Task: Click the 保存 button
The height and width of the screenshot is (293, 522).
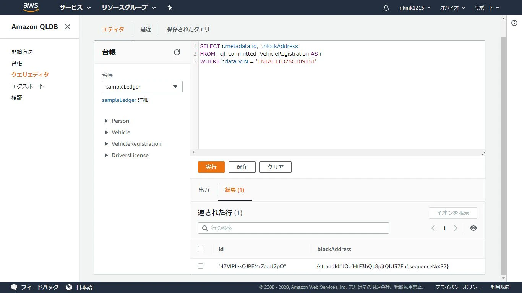Action: [242, 167]
